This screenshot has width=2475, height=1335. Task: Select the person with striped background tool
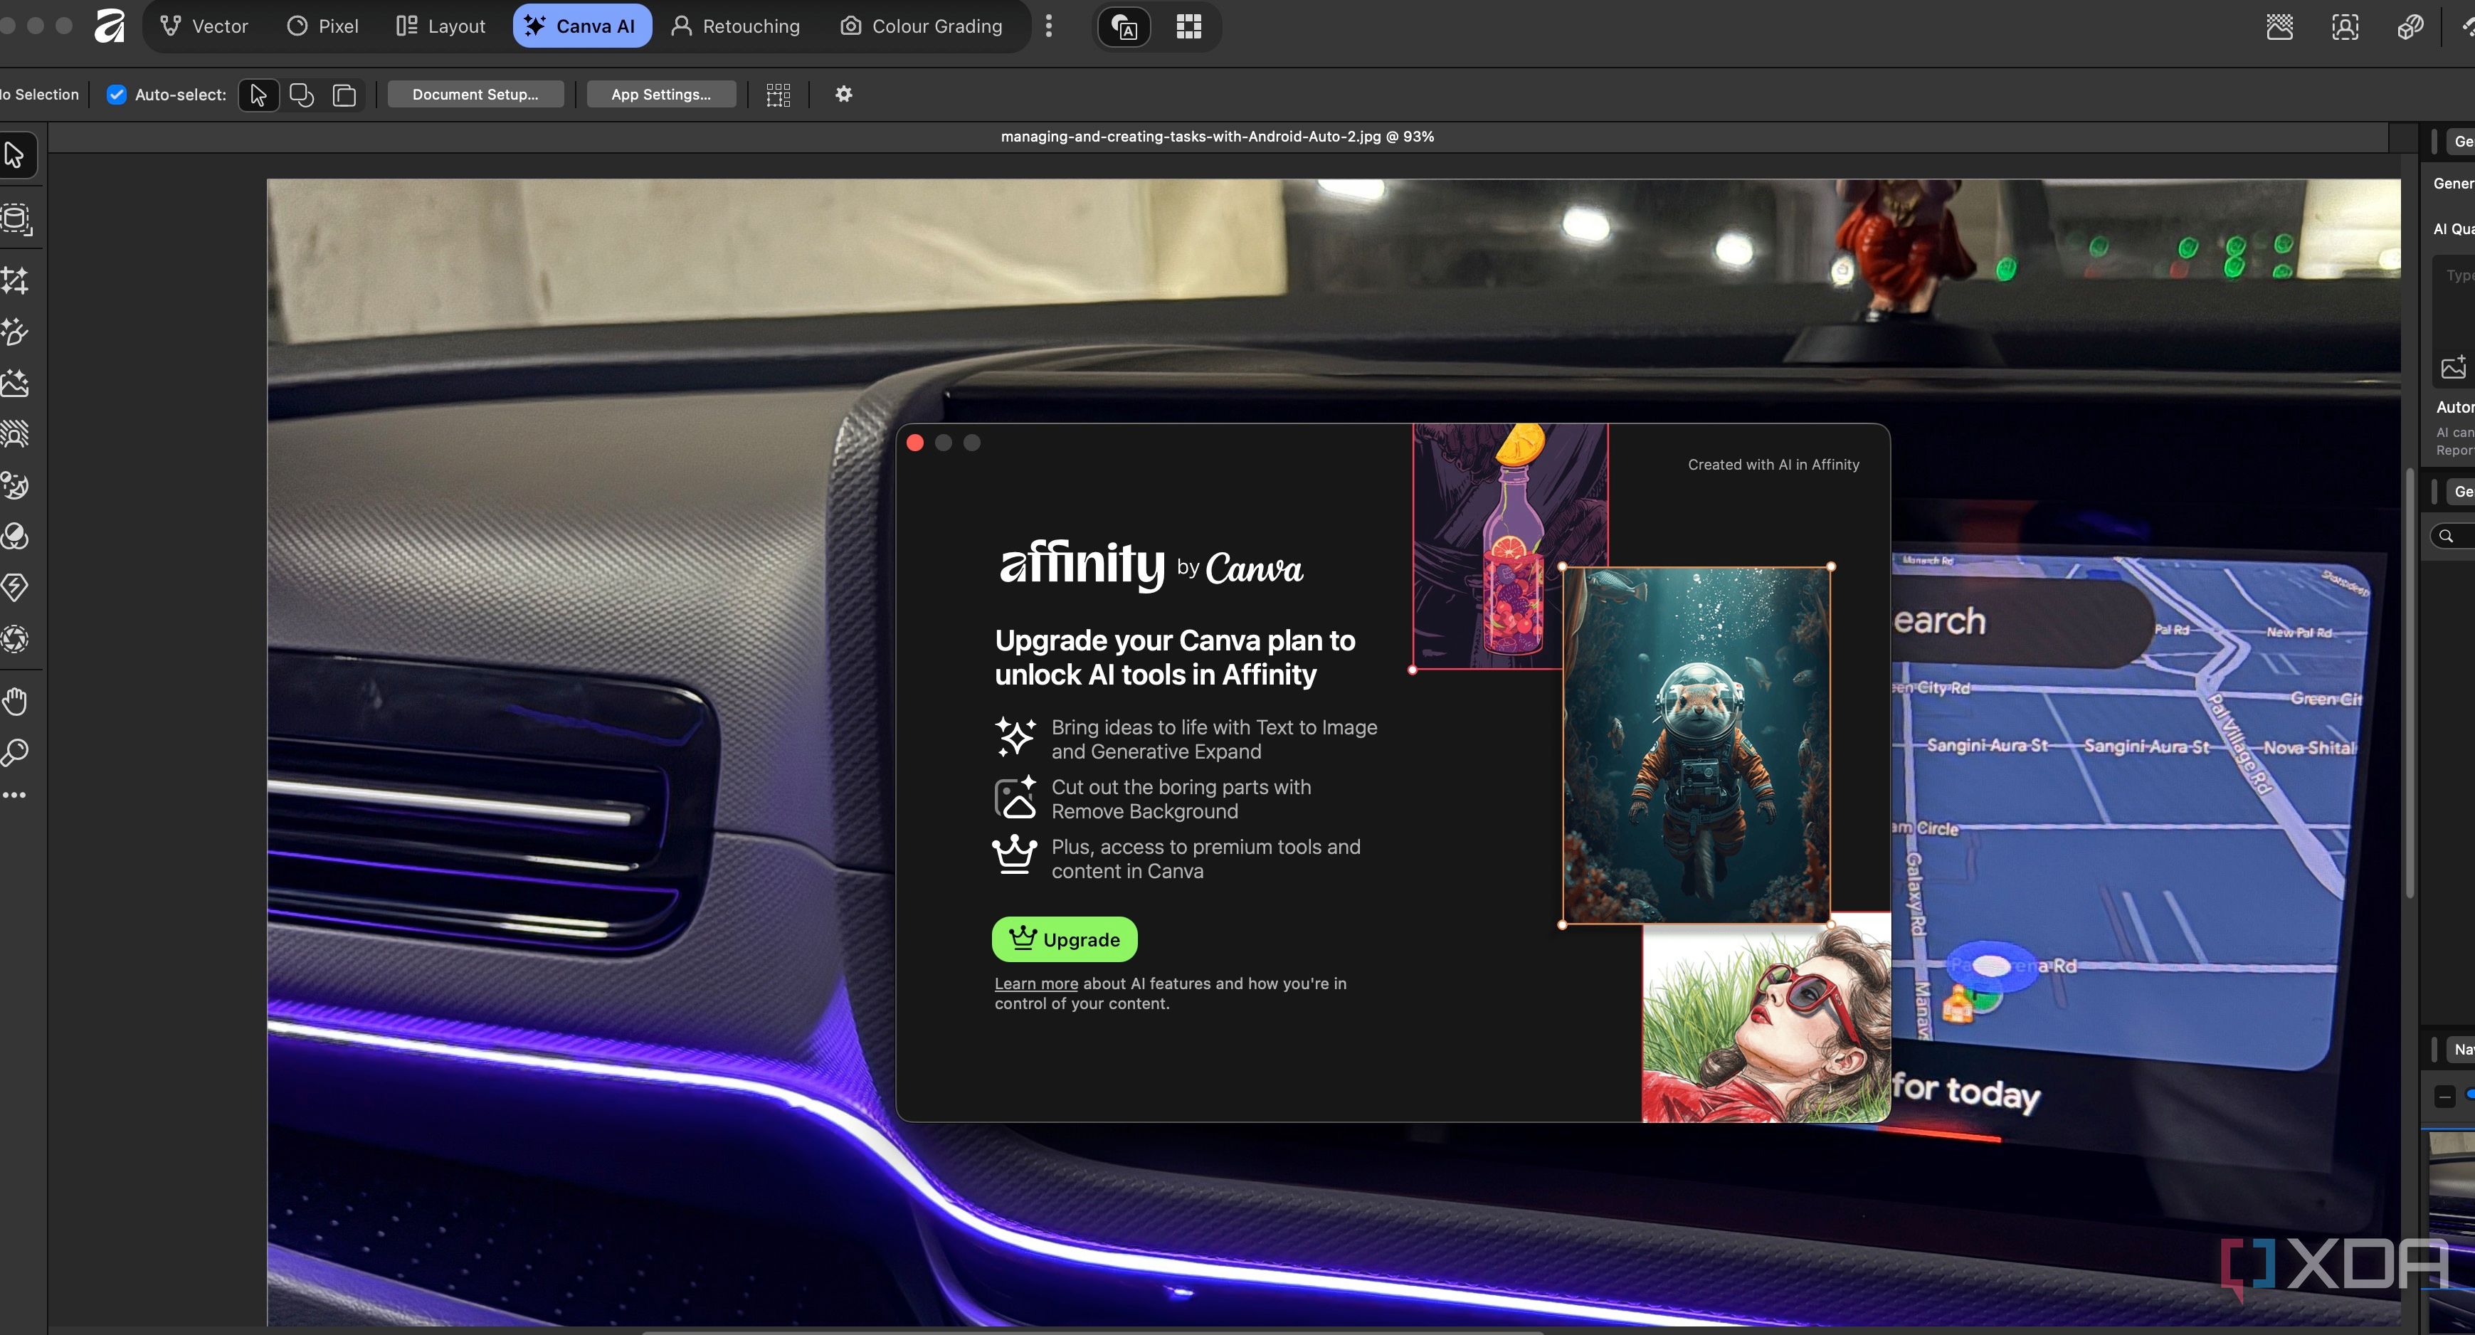point(14,434)
